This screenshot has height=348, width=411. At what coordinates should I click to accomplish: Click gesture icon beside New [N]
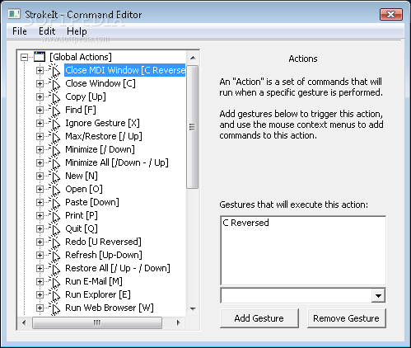click(x=54, y=176)
